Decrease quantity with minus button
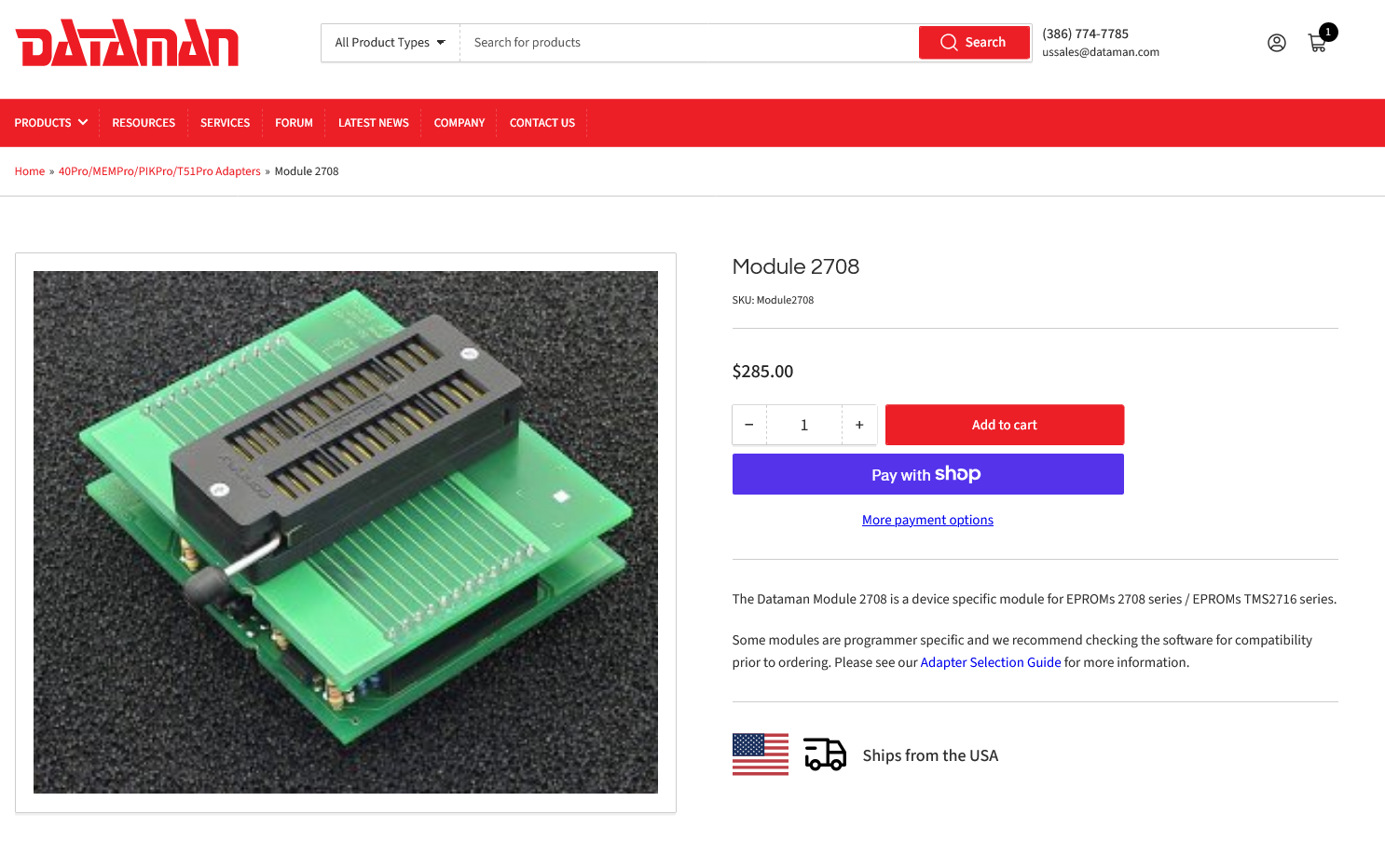The height and width of the screenshot is (842, 1385). [749, 425]
